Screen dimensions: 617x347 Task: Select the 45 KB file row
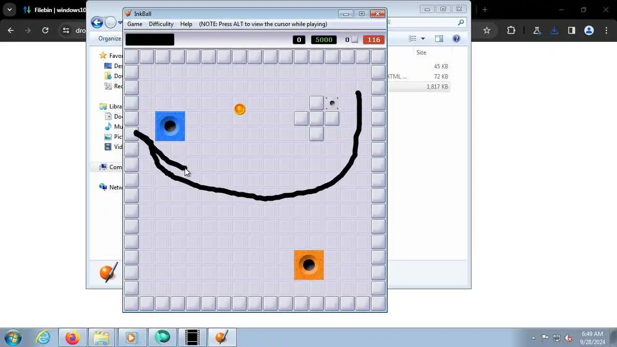419,67
